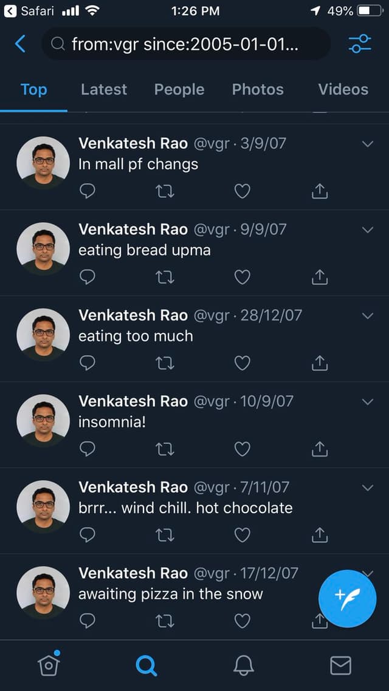Viewport: 389px width, 691px height.
Task: Open the menu on the 'insomnia!' tweet
Action: click(367, 401)
